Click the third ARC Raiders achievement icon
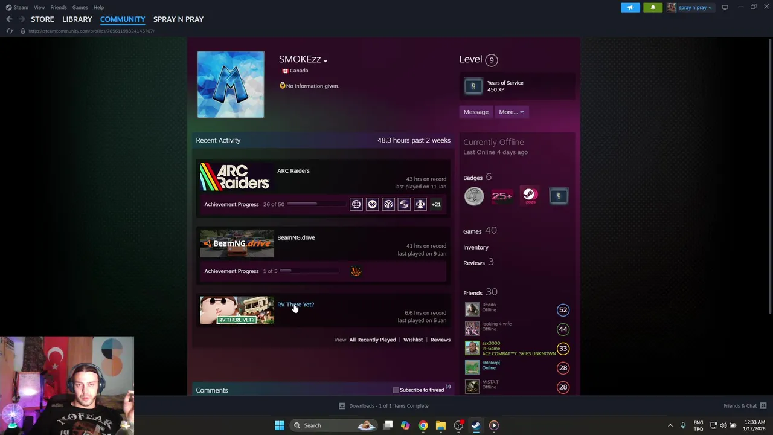The width and height of the screenshot is (773, 435). click(388, 204)
